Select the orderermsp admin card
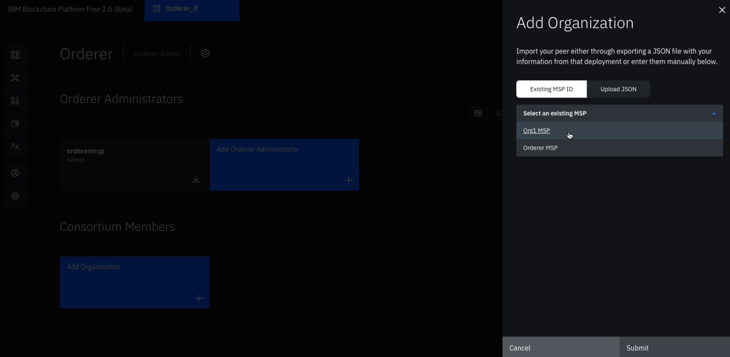The height and width of the screenshot is (357, 730). point(134,165)
